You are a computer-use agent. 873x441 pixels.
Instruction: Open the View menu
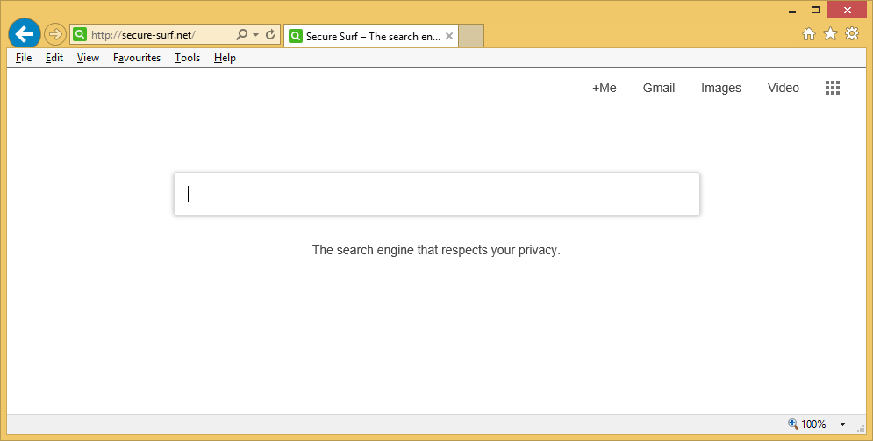88,58
